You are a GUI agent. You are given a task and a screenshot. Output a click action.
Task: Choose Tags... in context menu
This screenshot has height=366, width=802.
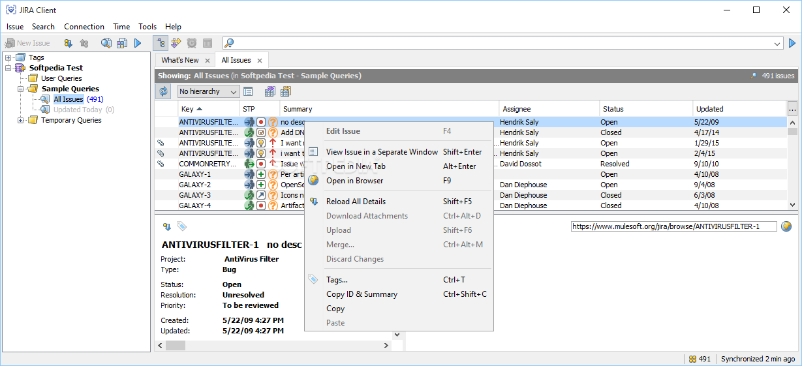(x=399, y=280)
